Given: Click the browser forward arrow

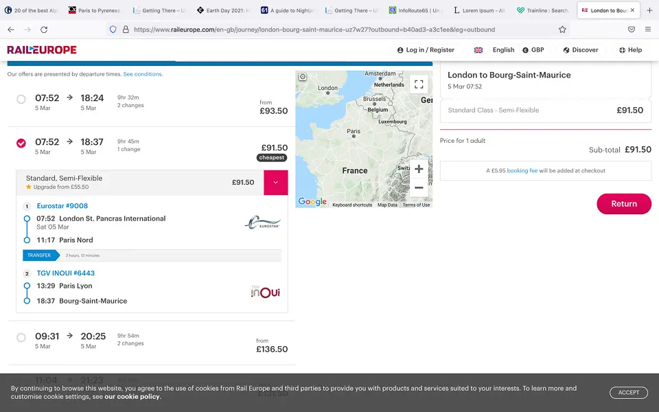Looking at the screenshot, I should 27,30.
